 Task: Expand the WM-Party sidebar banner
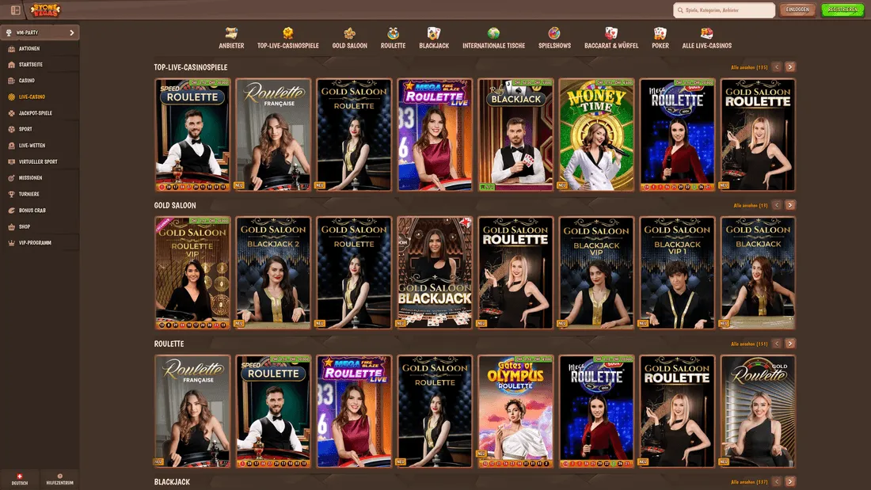40,32
